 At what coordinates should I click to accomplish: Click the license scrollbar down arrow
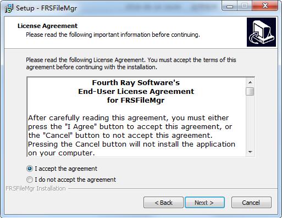pyautogui.click(x=250, y=152)
